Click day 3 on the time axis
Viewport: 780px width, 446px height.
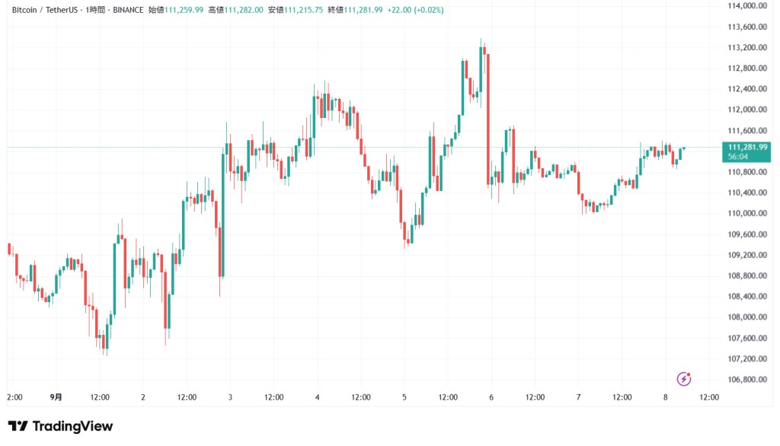[x=230, y=397]
